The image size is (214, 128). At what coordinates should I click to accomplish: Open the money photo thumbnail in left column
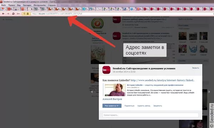tap(98, 55)
